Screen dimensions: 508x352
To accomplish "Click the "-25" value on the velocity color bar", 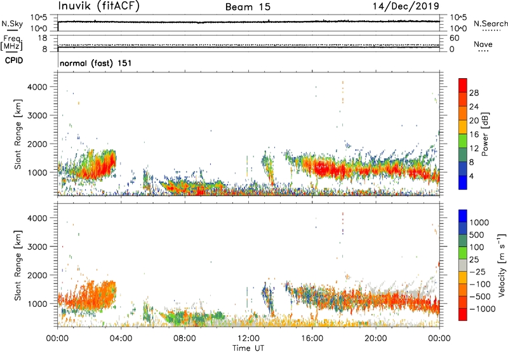I will pos(477,272).
